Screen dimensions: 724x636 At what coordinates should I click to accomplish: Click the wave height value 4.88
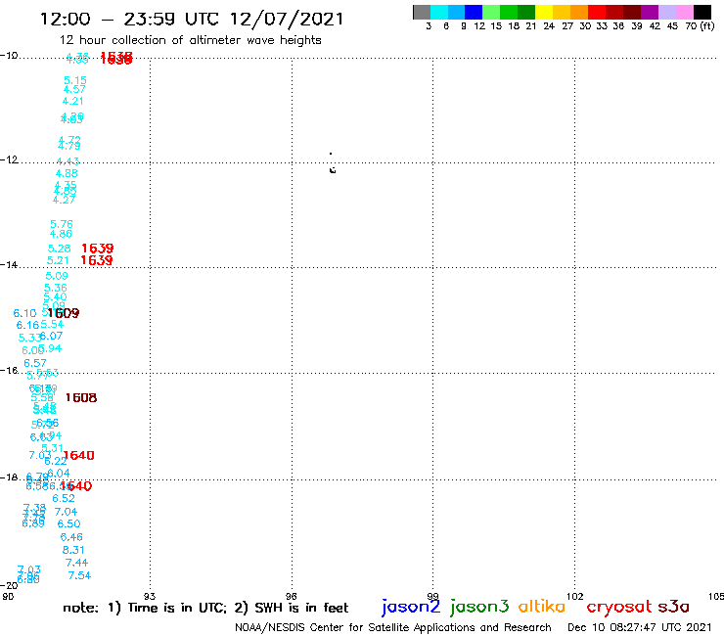(67, 173)
